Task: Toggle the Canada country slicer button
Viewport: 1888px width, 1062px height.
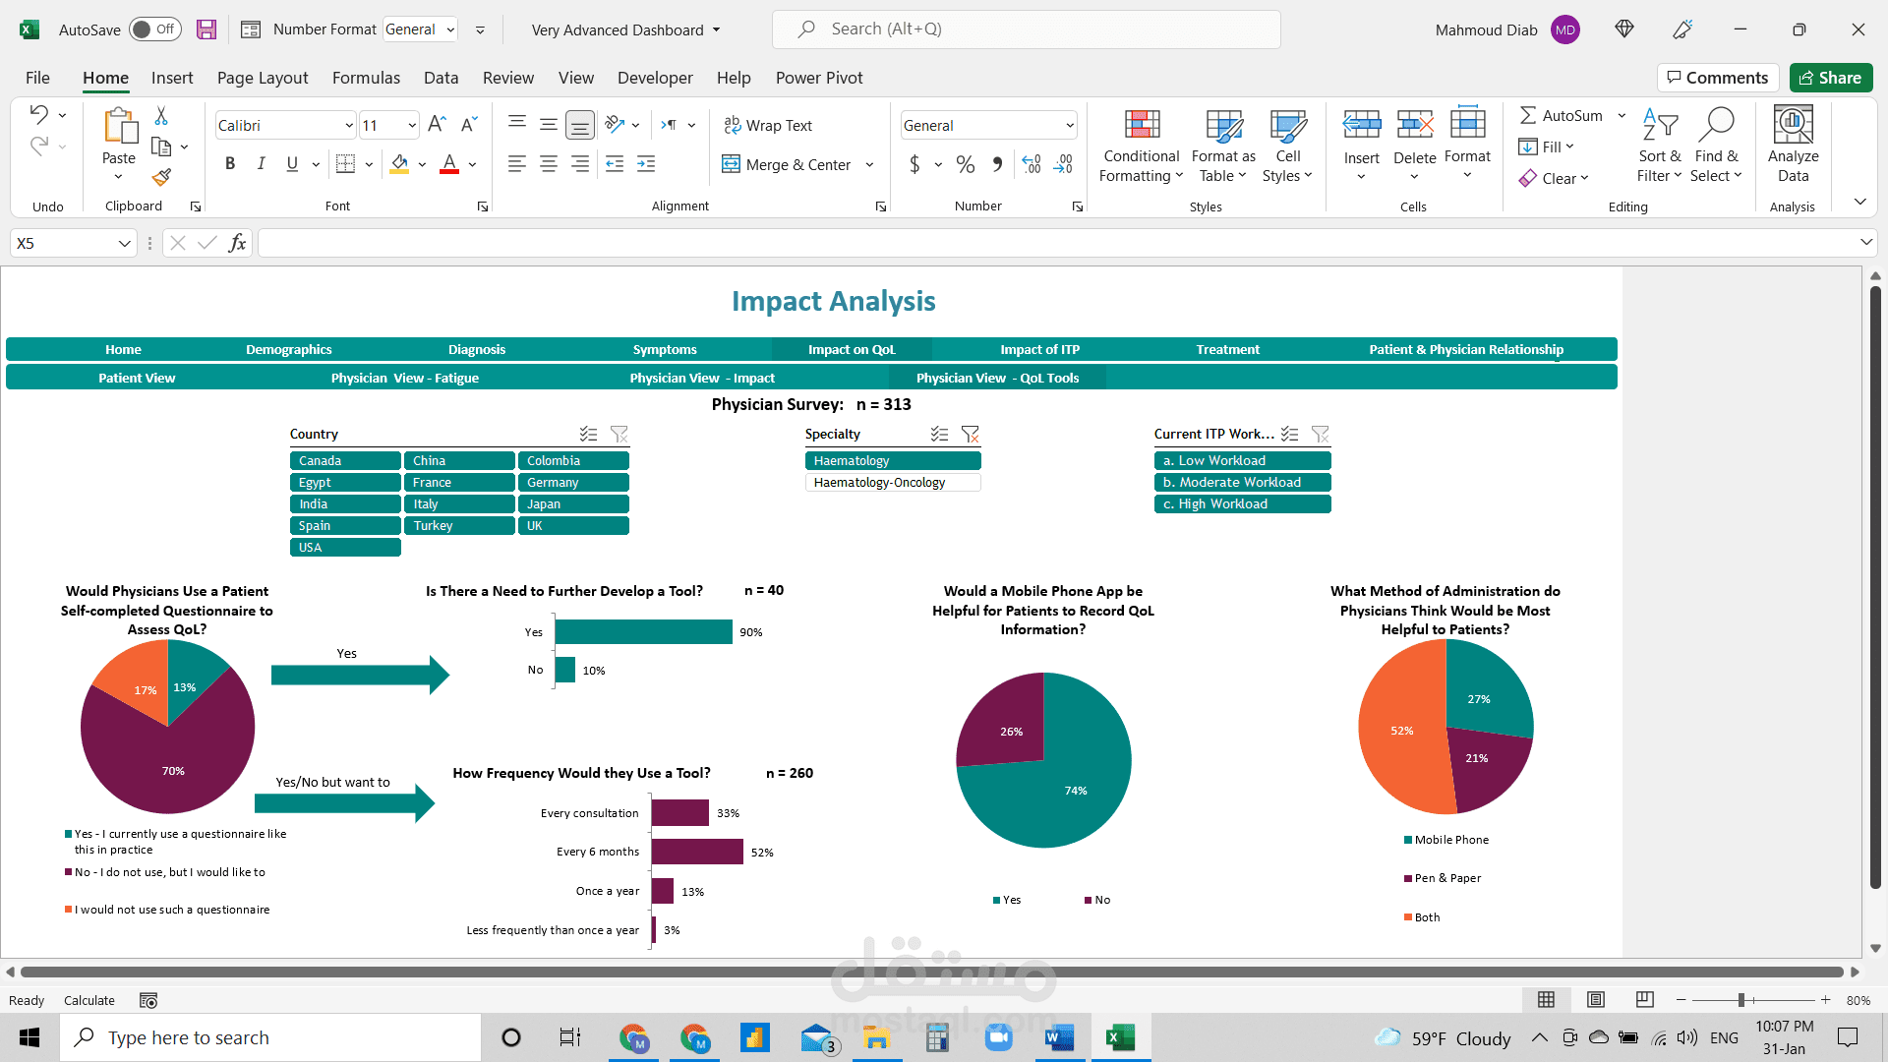Action: point(345,461)
